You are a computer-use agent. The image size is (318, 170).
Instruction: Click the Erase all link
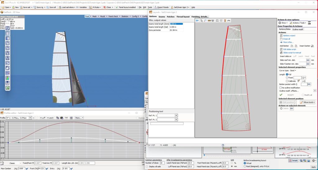tap(286, 39)
